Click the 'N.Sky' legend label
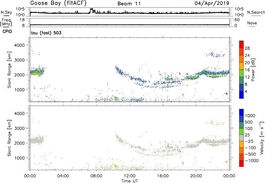 point(6,12)
